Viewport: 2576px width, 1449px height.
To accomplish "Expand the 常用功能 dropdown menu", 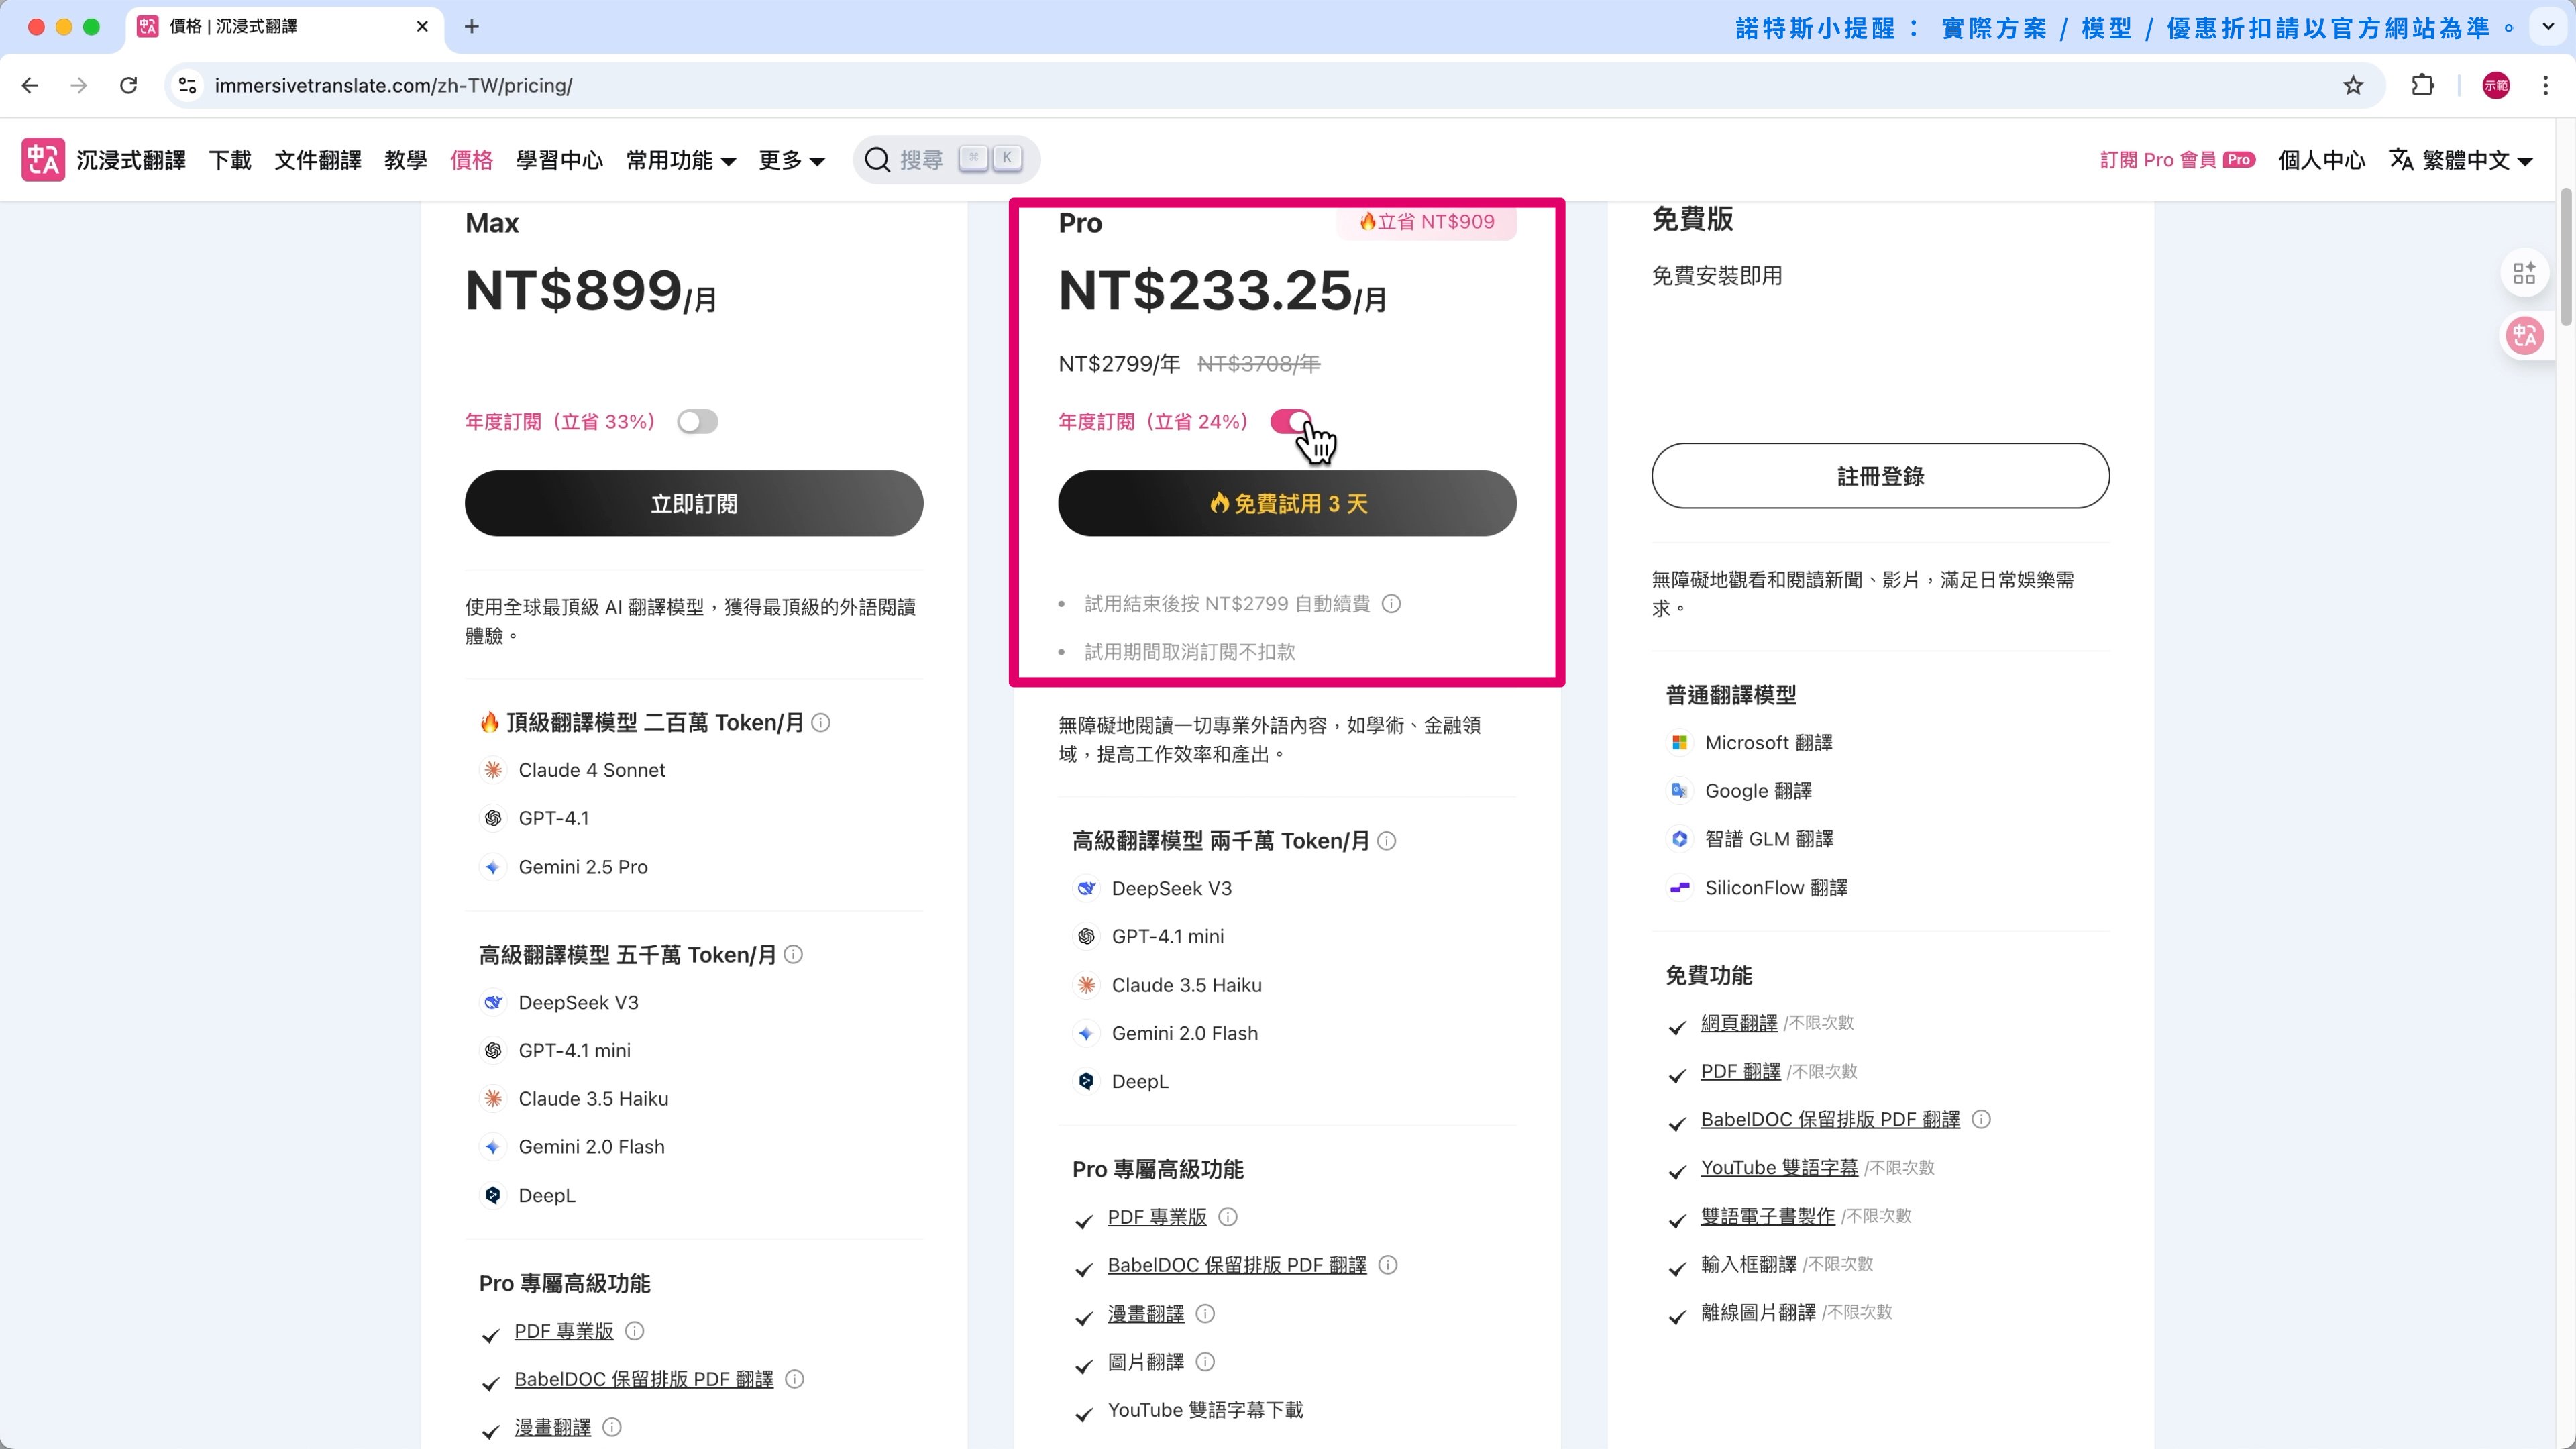I will coord(680,160).
